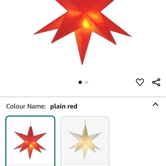Image resolution: width=166 pixels, height=166 pixels.
Task: Collapse the Colour Name section chevron
Action: click(x=156, y=104)
